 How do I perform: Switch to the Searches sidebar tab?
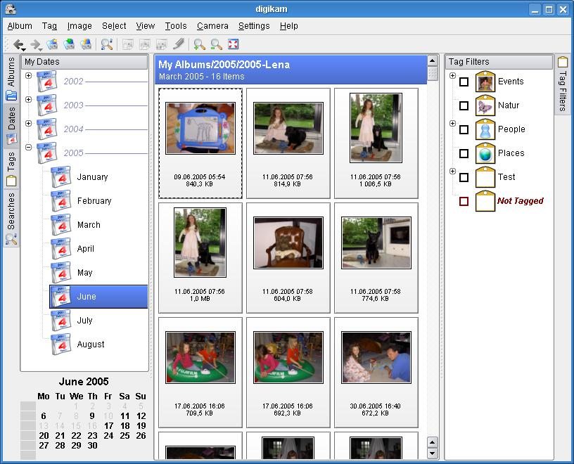click(11, 218)
